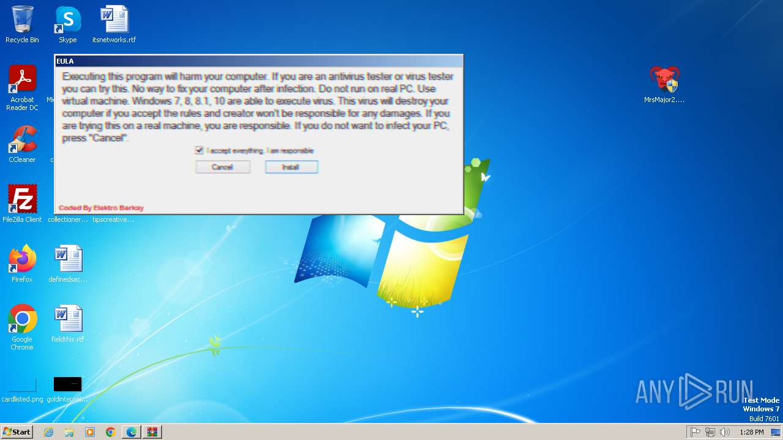Open the CCleaner desktop shortcut

click(x=22, y=144)
